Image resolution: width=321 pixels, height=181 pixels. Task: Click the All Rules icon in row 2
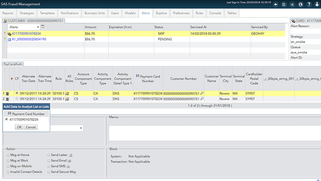pyautogui.click(x=67, y=99)
